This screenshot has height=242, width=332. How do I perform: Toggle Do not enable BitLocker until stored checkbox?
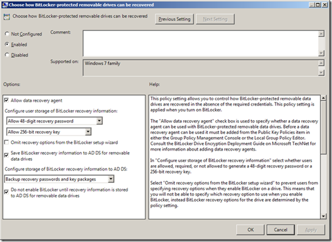tap(7, 190)
